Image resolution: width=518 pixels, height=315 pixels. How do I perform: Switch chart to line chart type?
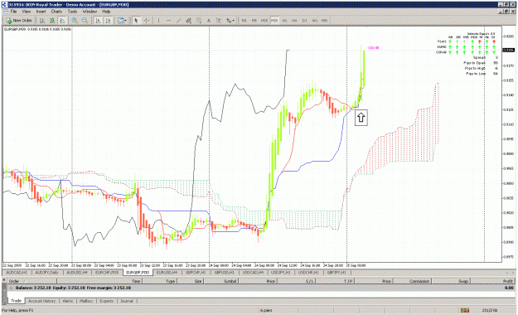pyautogui.click(x=62, y=21)
